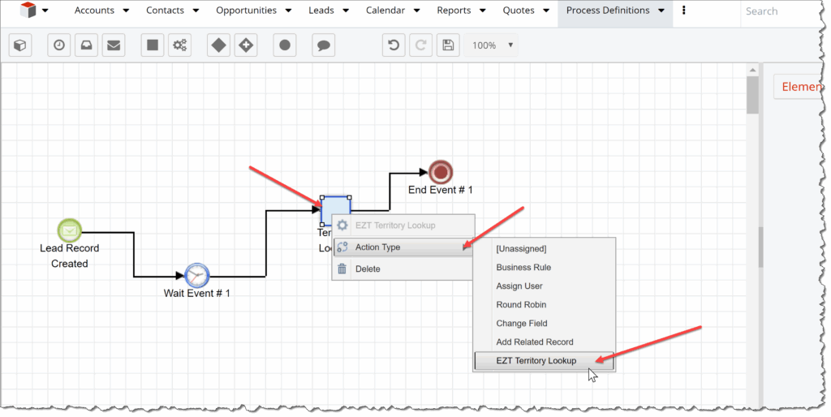Screen dimensions: 831x417
Task: Click the canvas vertical scrollbar thumb
Action: point(752,93)
